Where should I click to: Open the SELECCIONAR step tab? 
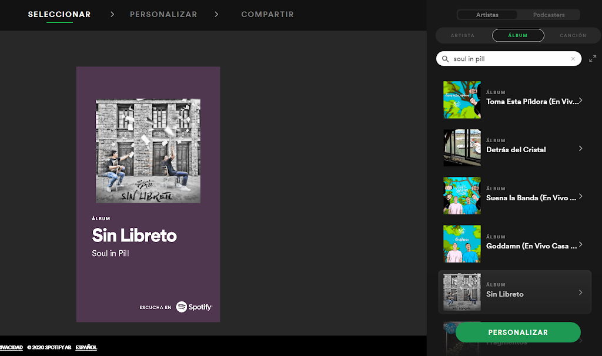pyautogui.click(x=59, y=15)
